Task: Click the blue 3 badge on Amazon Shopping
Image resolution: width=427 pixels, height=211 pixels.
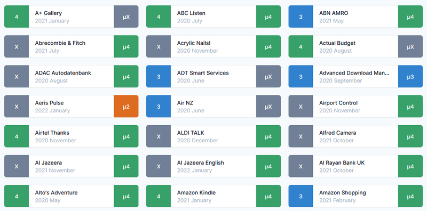Action: (301, 196)
